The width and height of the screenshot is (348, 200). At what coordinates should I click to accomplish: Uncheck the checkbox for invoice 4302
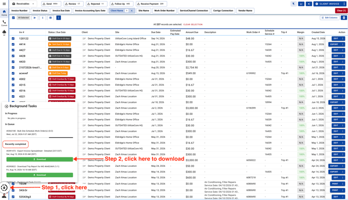click(x=13, y=79)
